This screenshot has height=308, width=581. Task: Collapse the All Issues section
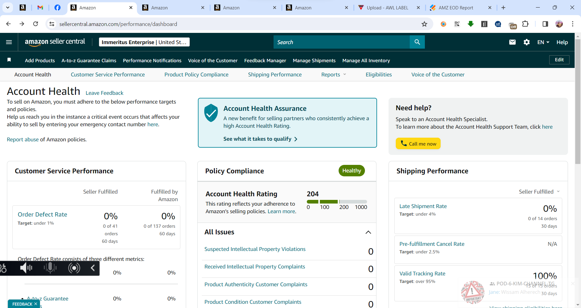point(368,232)
